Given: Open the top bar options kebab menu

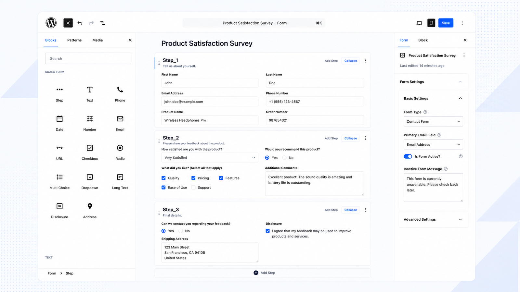Looking at the screenshot, I should click(x=462, y=23).
